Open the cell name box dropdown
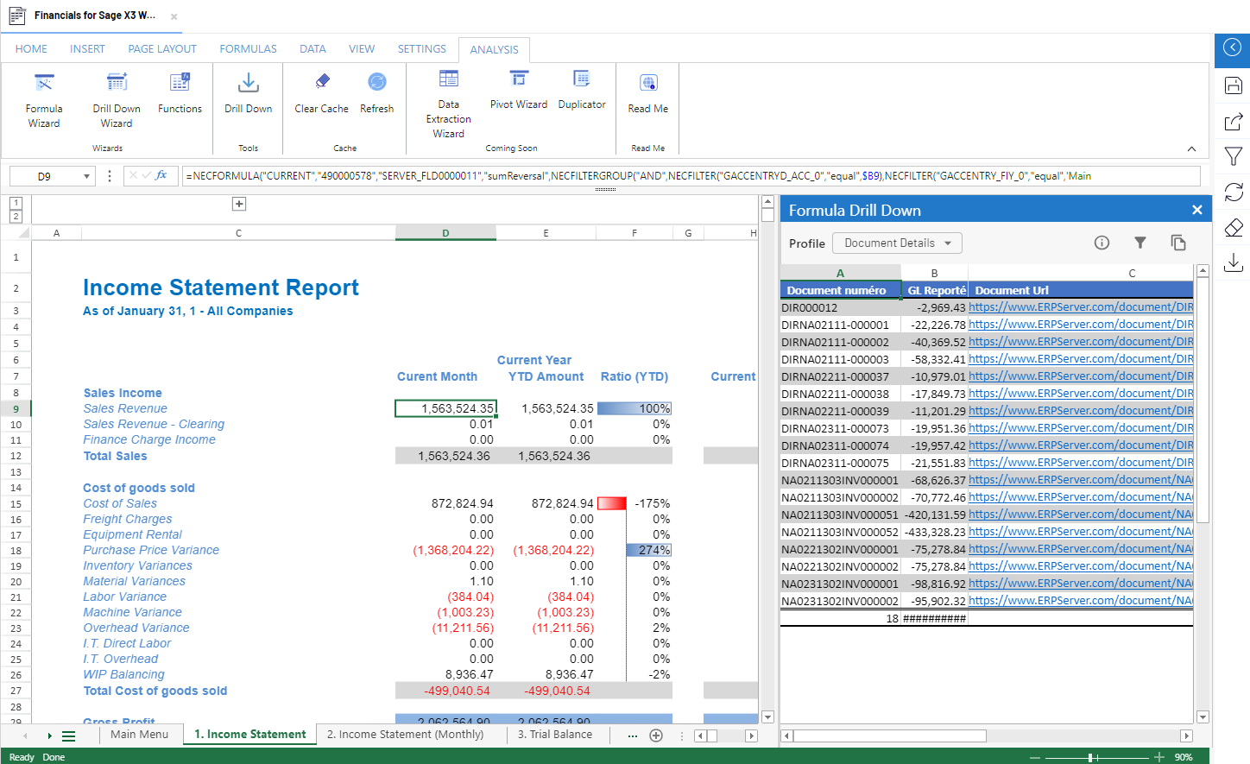This screenshot has width=1250, height=764. tap(86, 176)
